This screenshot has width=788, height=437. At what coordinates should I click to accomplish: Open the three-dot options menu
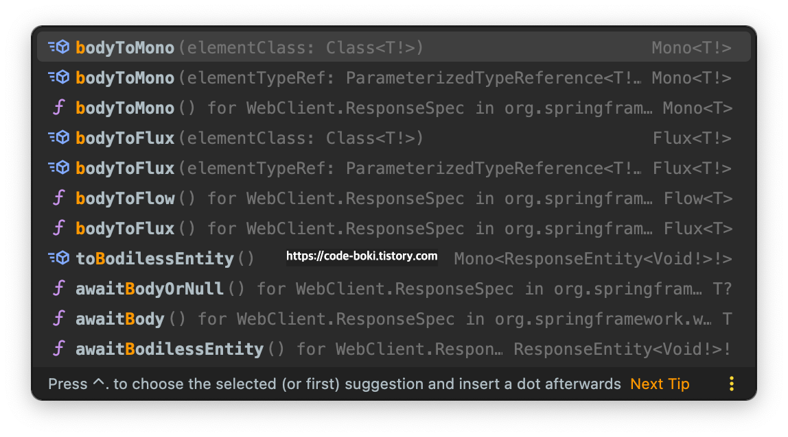click(731, 384)
